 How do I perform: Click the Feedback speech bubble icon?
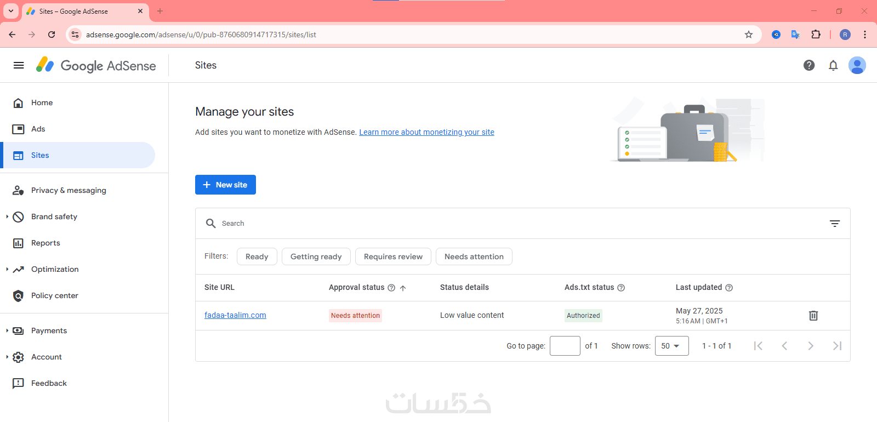click(x=18, y=383)
